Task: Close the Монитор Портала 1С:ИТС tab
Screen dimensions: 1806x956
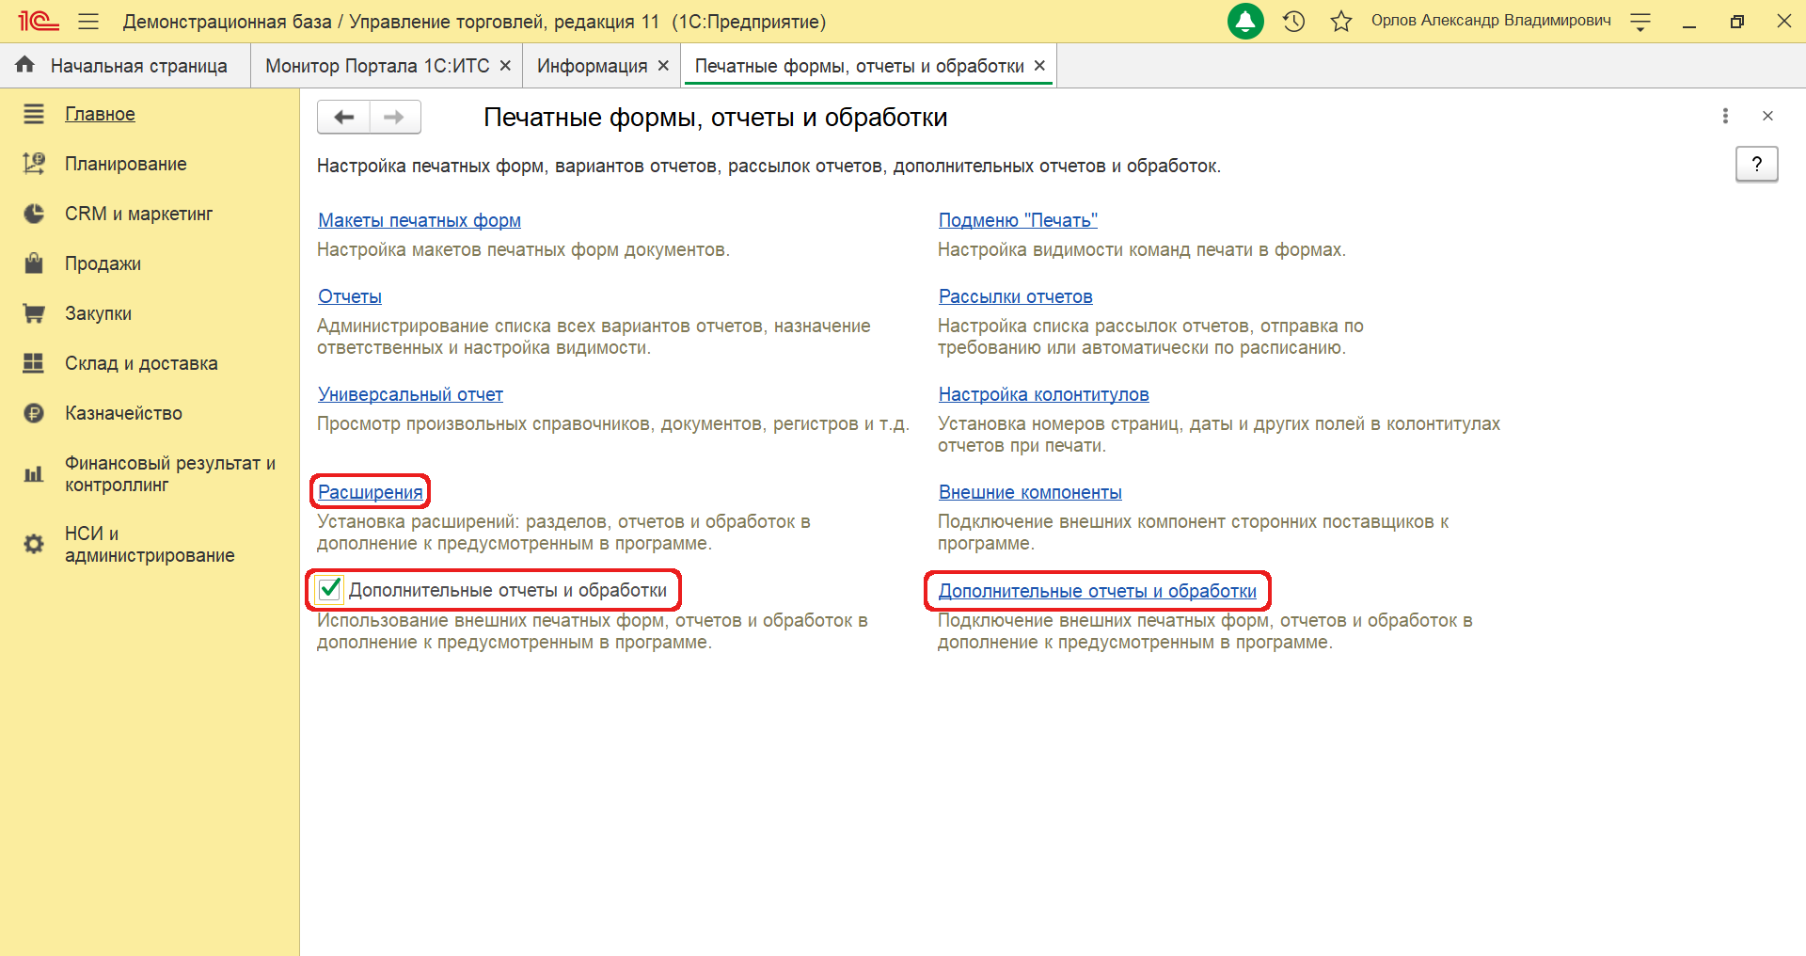Action: coord(505,66)
